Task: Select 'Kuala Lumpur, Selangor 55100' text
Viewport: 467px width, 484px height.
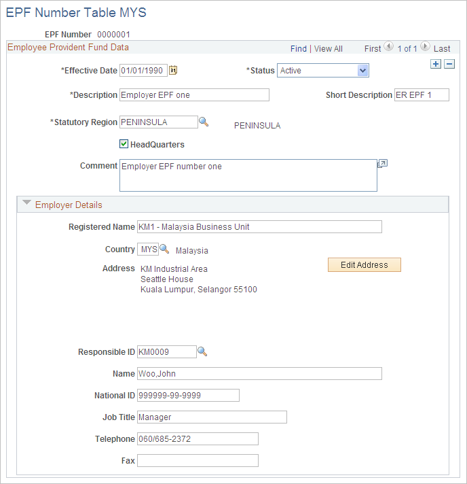Action: (198, 289)
